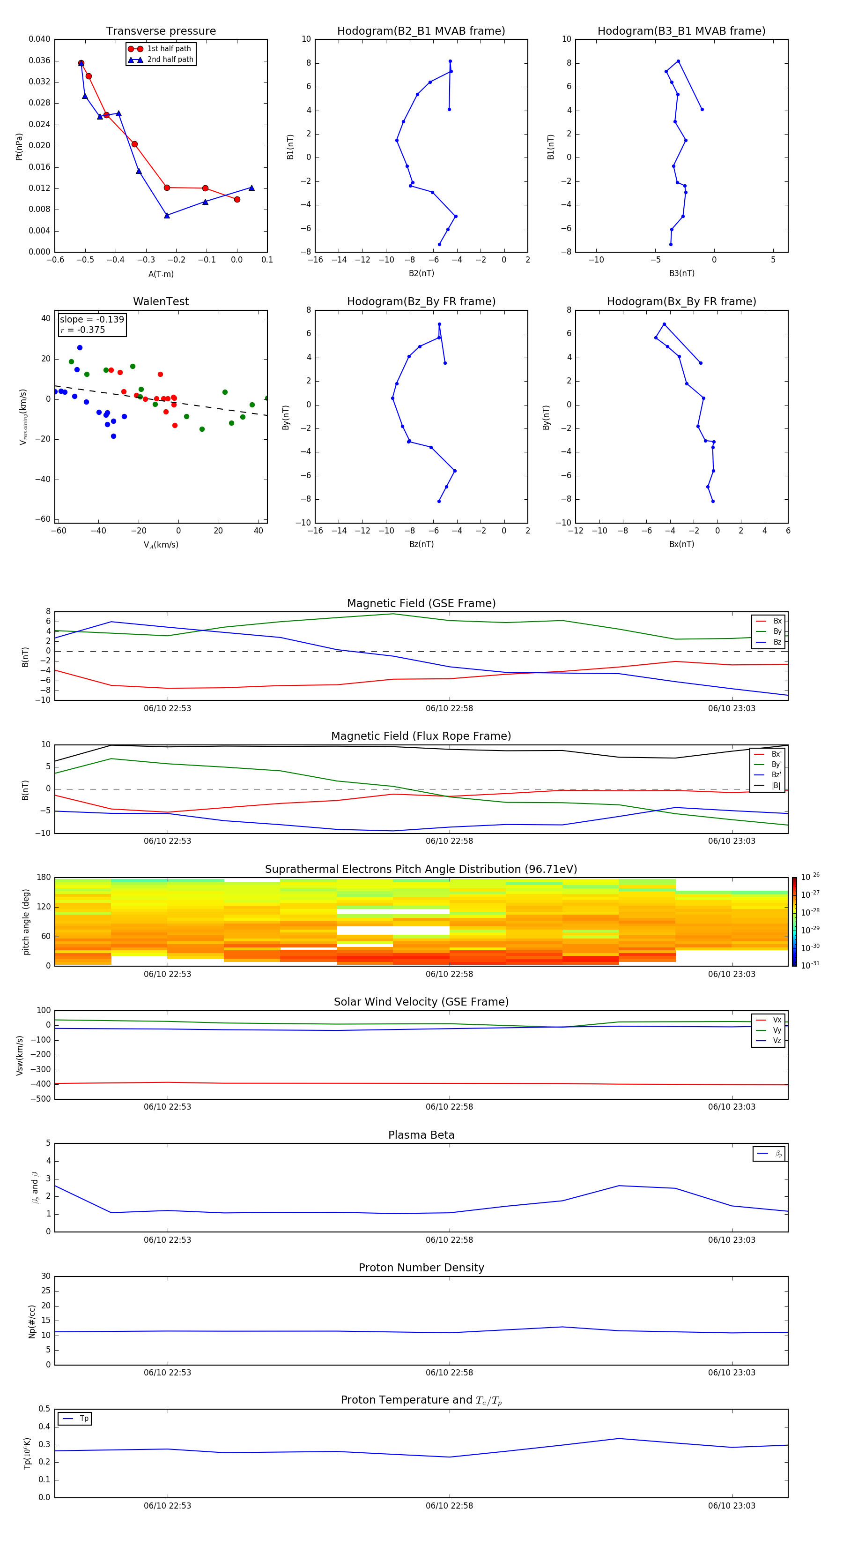This screenshot has height=1547, width=843.
Task: Click the βp legend entry in Plasma Beta
Action: (x=769, y=1154)
